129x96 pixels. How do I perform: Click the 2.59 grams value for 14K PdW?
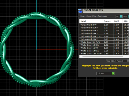coord(106,54)
